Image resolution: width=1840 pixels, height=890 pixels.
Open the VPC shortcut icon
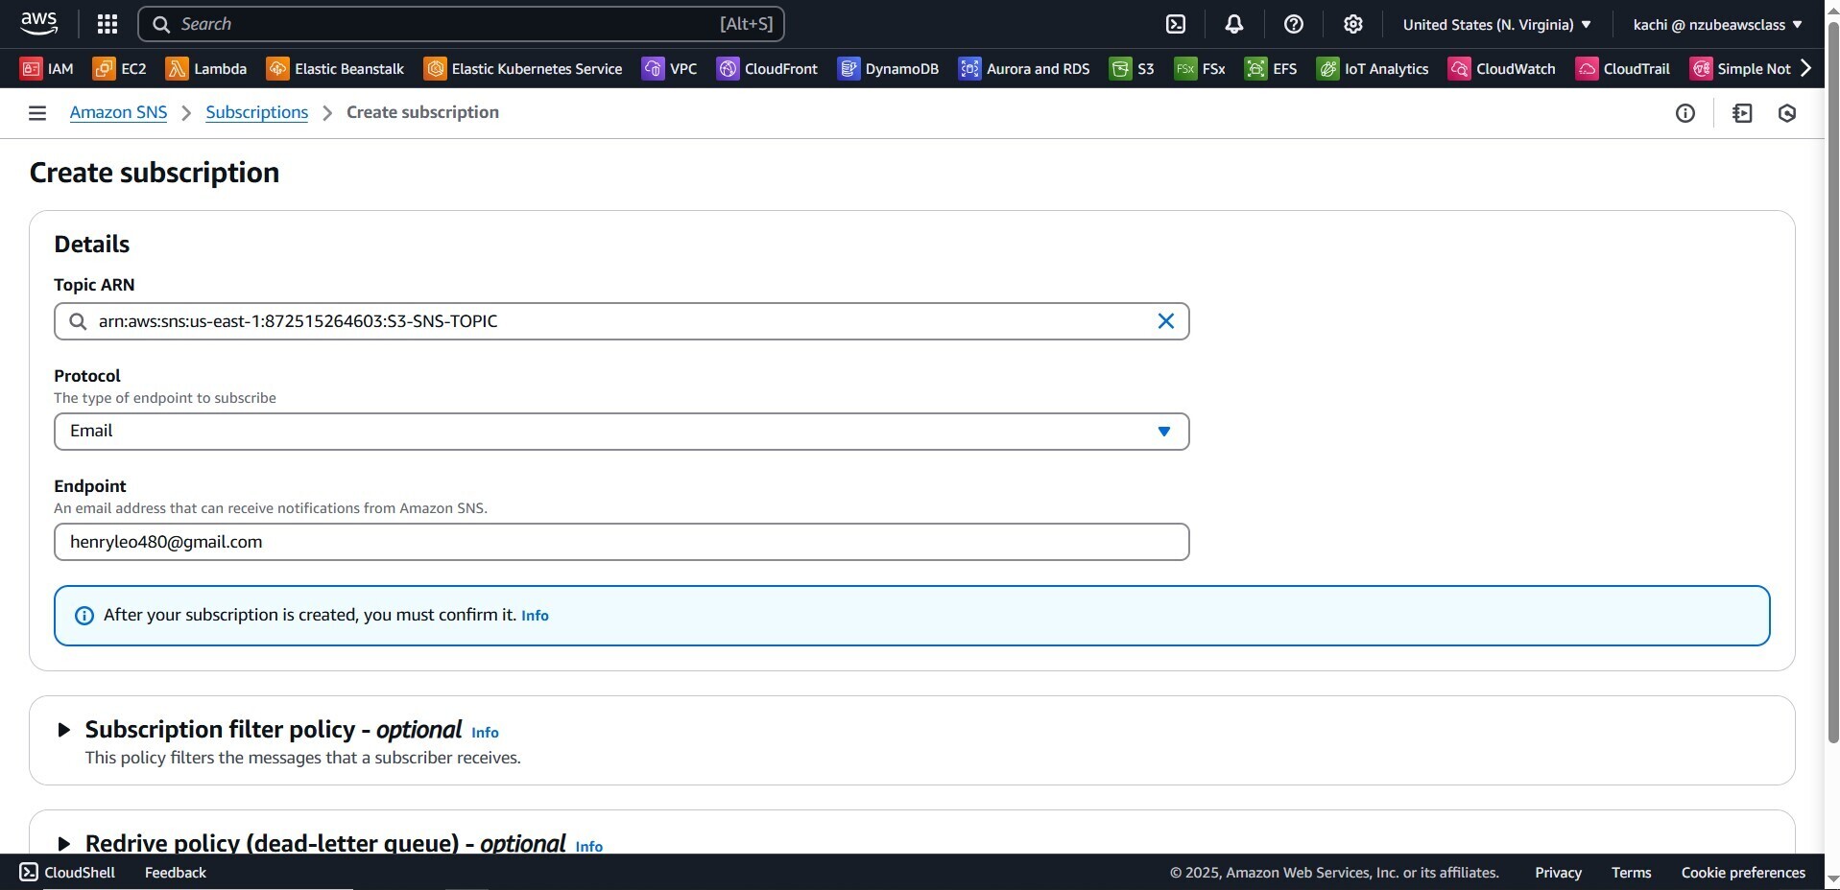[x=653, y=68]
